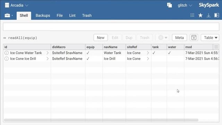Open the target circle dropdown button
The width and height of the screenshot is (222, 125).
point(162,37)
